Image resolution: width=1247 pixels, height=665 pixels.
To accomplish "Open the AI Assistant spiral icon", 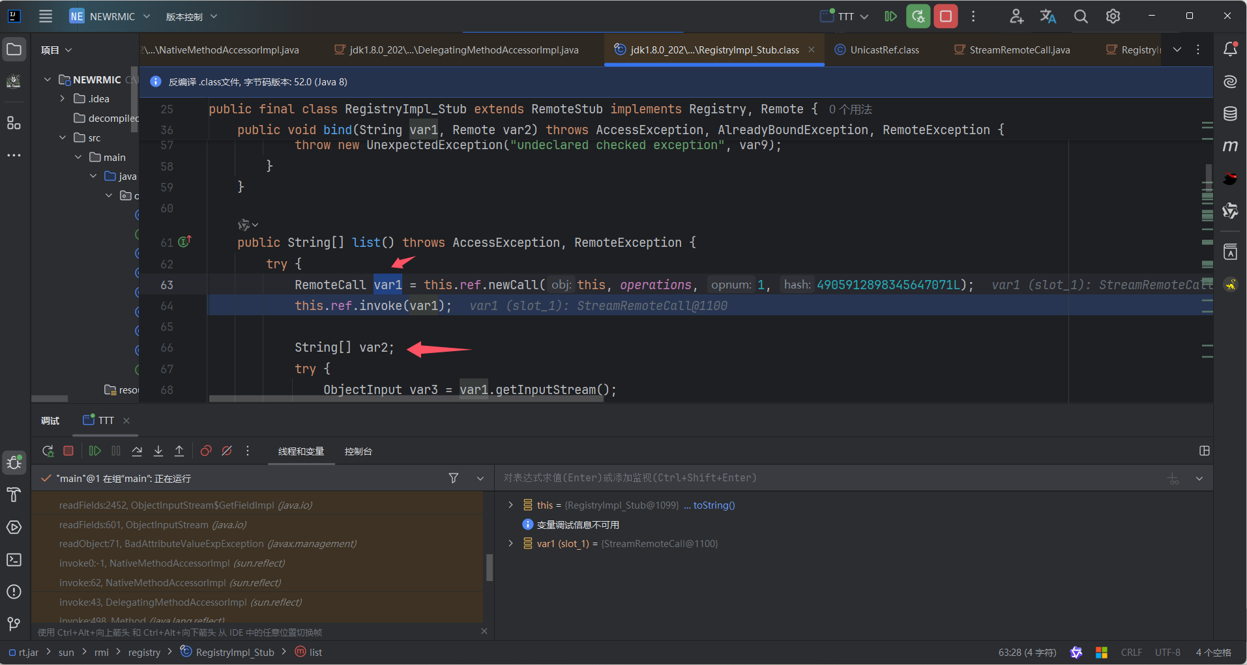I will tap(1230, 81).
